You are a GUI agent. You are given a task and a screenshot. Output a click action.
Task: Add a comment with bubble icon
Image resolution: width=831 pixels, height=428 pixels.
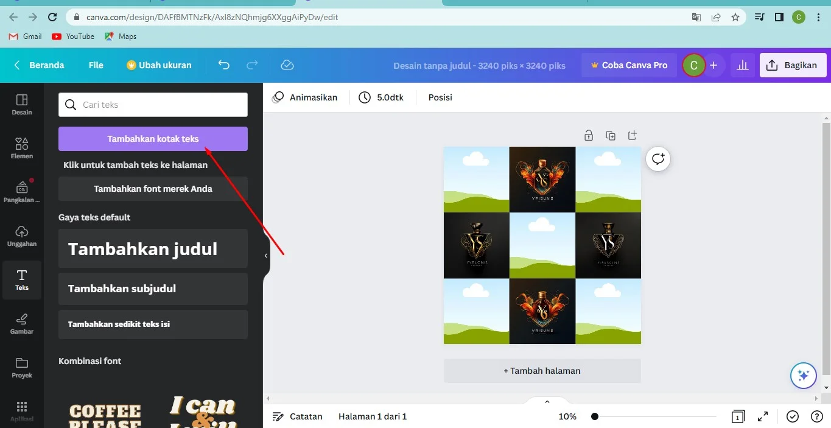658,159
